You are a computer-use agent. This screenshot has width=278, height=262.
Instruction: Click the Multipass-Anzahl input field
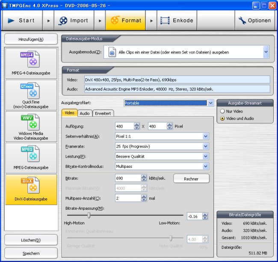pos(128,198)
